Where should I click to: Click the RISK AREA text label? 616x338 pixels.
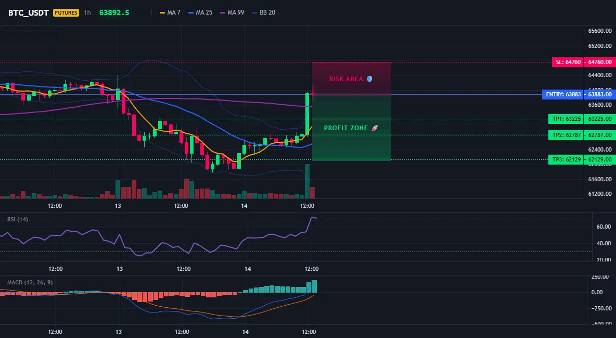click(346, 79)
